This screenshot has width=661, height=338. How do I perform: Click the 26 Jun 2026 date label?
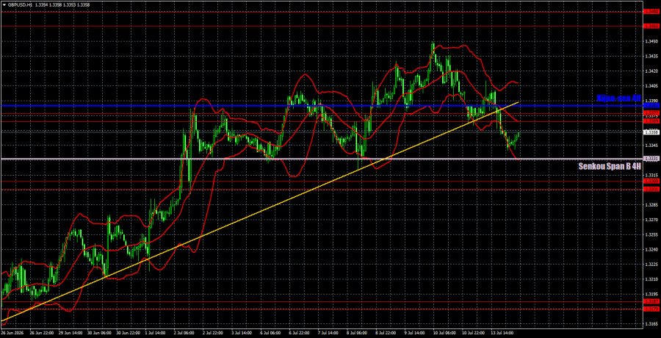pyautogui.click(x=12, y=333)
